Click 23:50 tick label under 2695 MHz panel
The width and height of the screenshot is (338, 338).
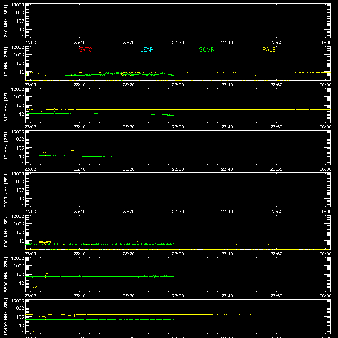(276, 212)
